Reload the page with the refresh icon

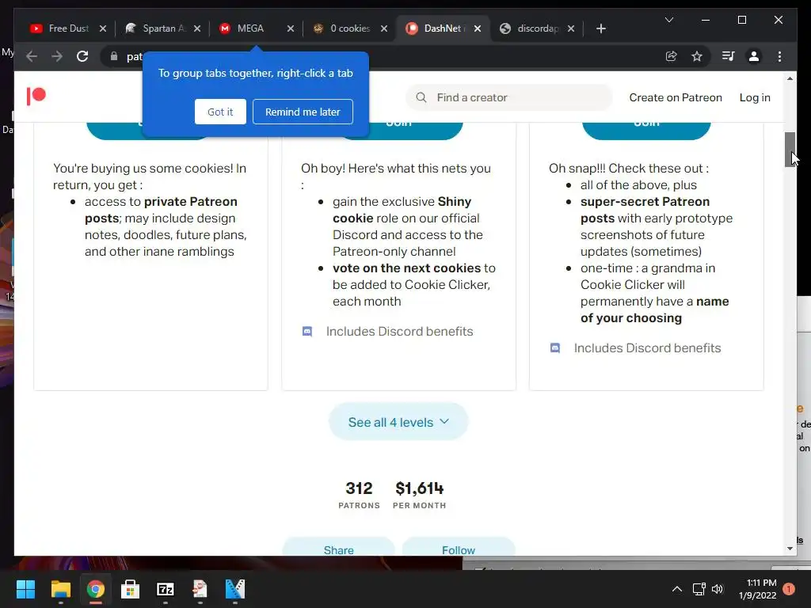coord(82,56)
